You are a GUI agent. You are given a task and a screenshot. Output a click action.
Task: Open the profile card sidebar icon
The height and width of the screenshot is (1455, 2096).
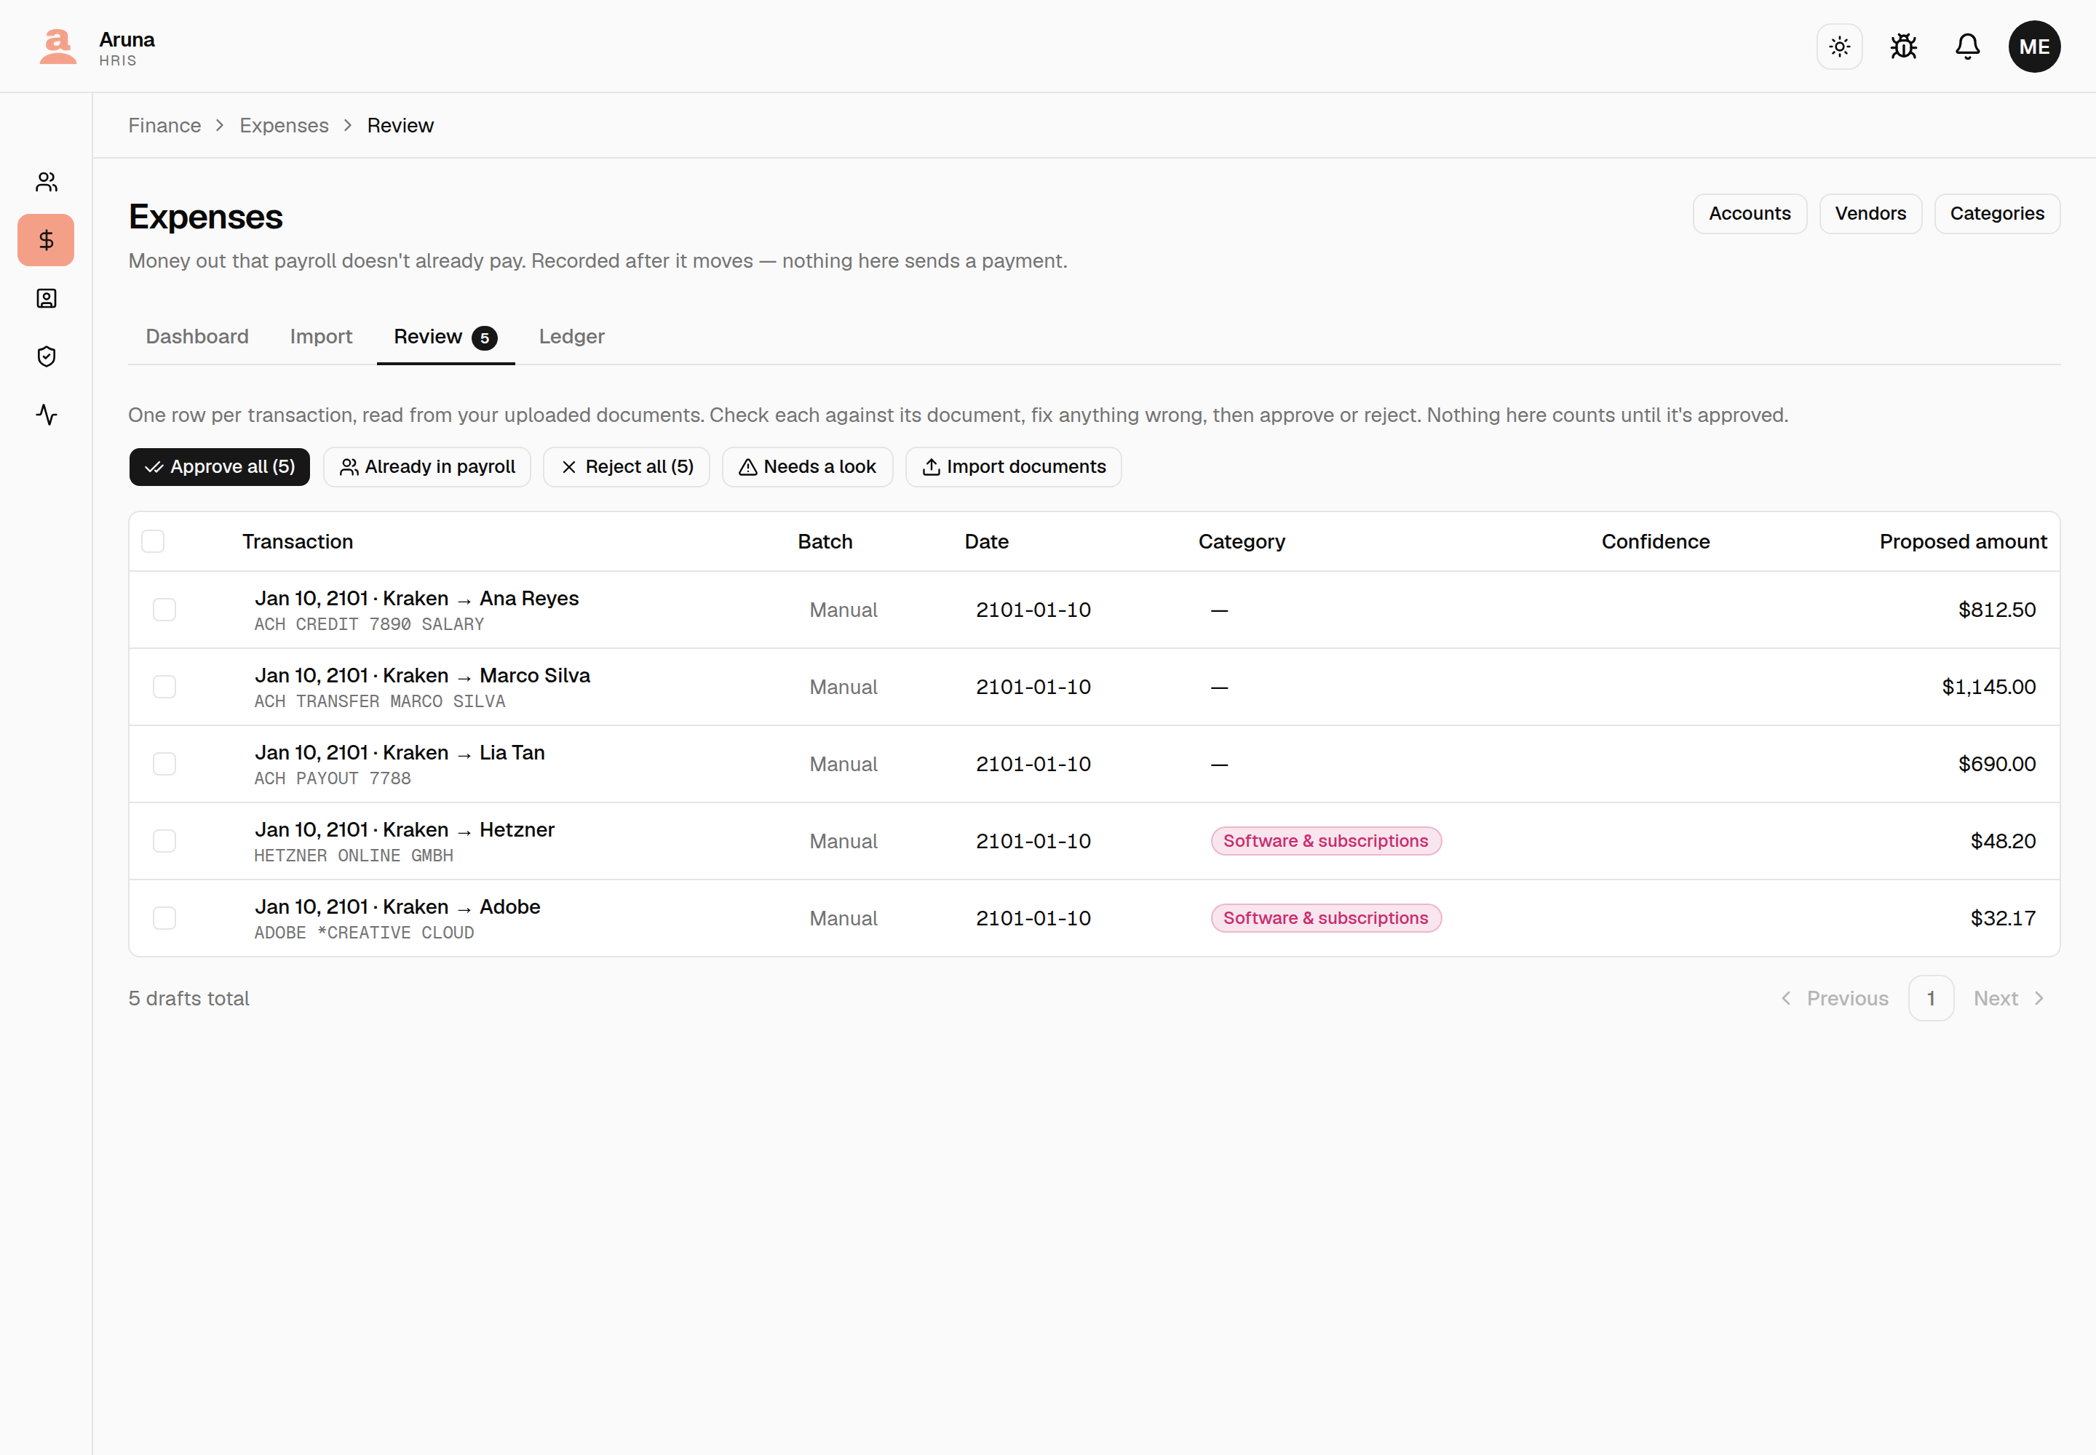(x=47, y=299)
